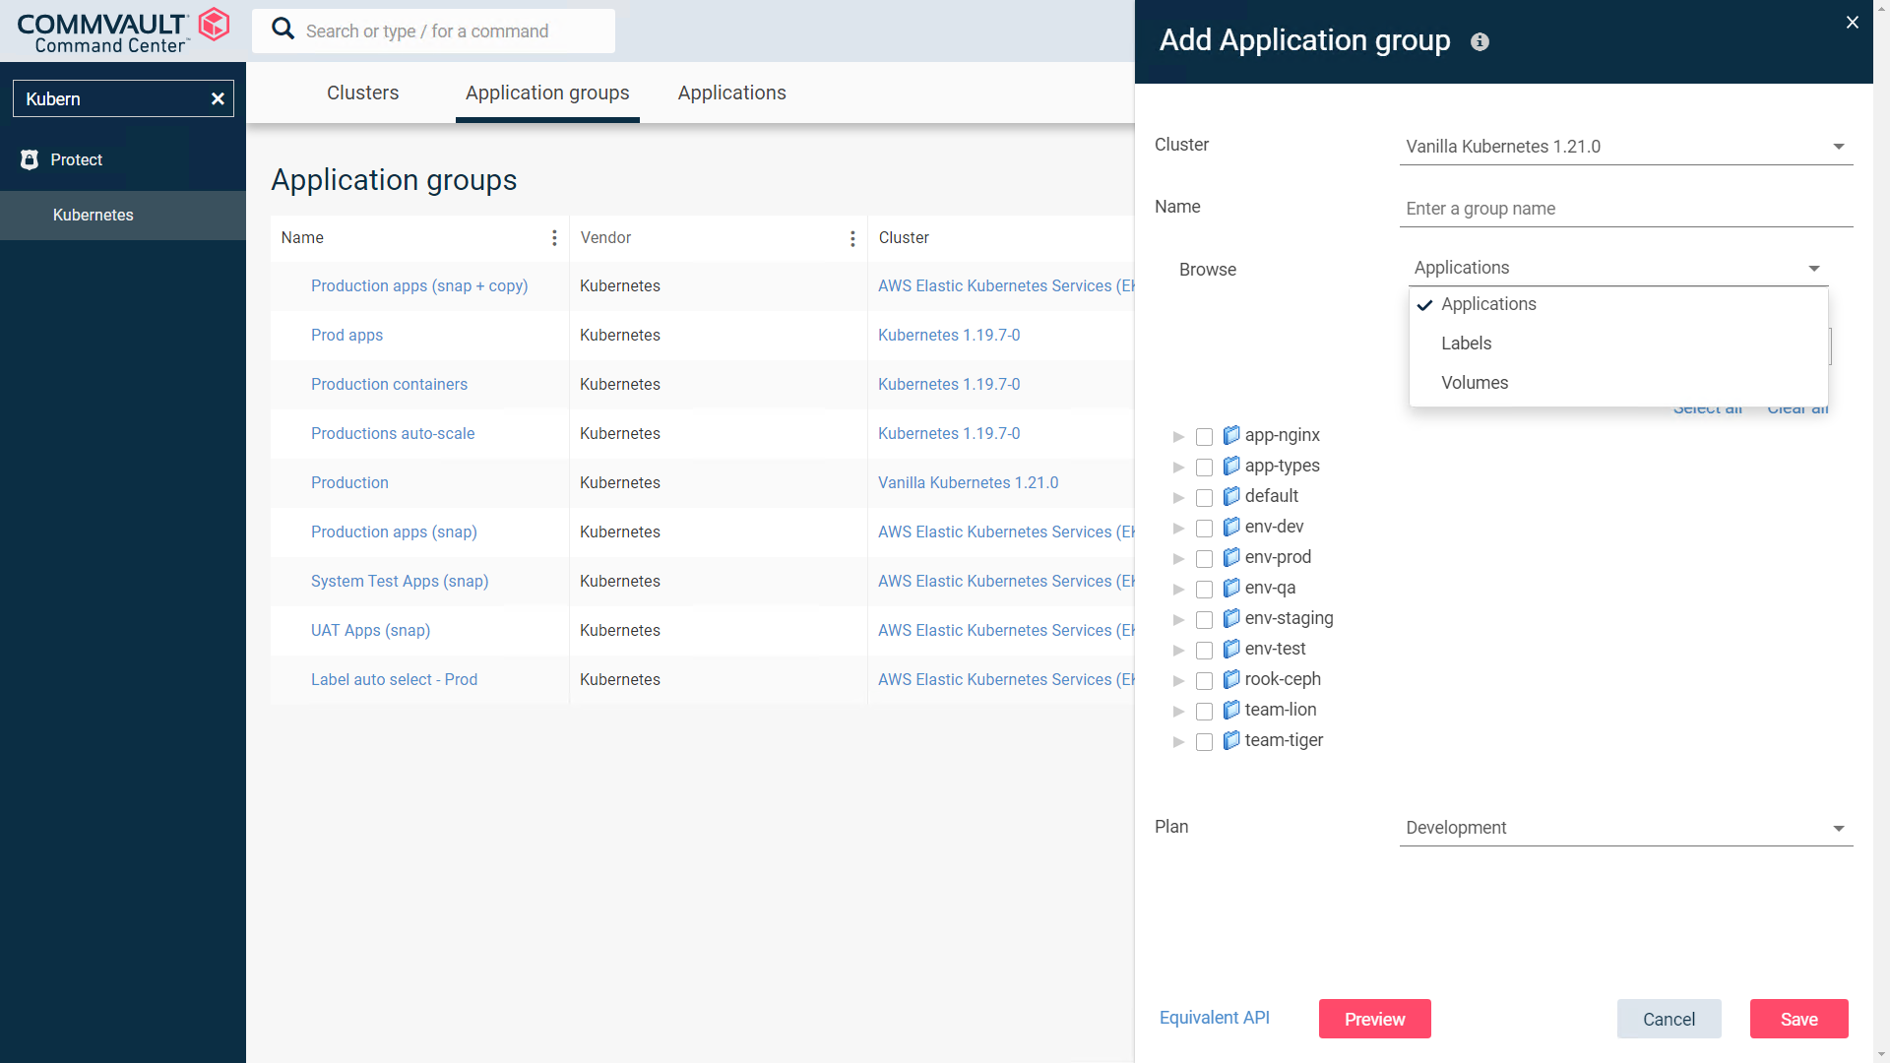Click the Cancel button
The width and height of the screenshot is (1890, 1063).
[1669, 1019]
